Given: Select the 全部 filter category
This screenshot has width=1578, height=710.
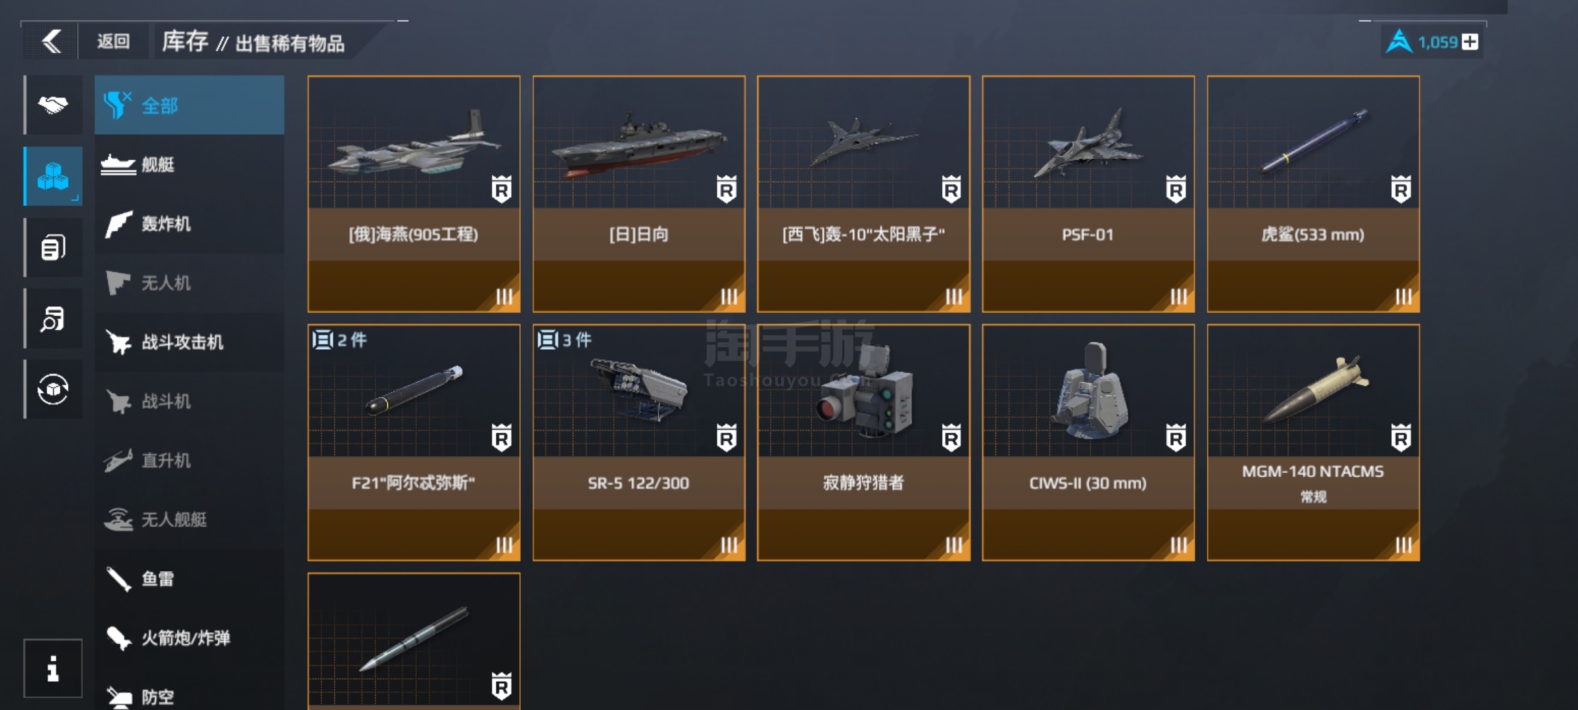Looking at the screenshot, I should pos(189,105).
